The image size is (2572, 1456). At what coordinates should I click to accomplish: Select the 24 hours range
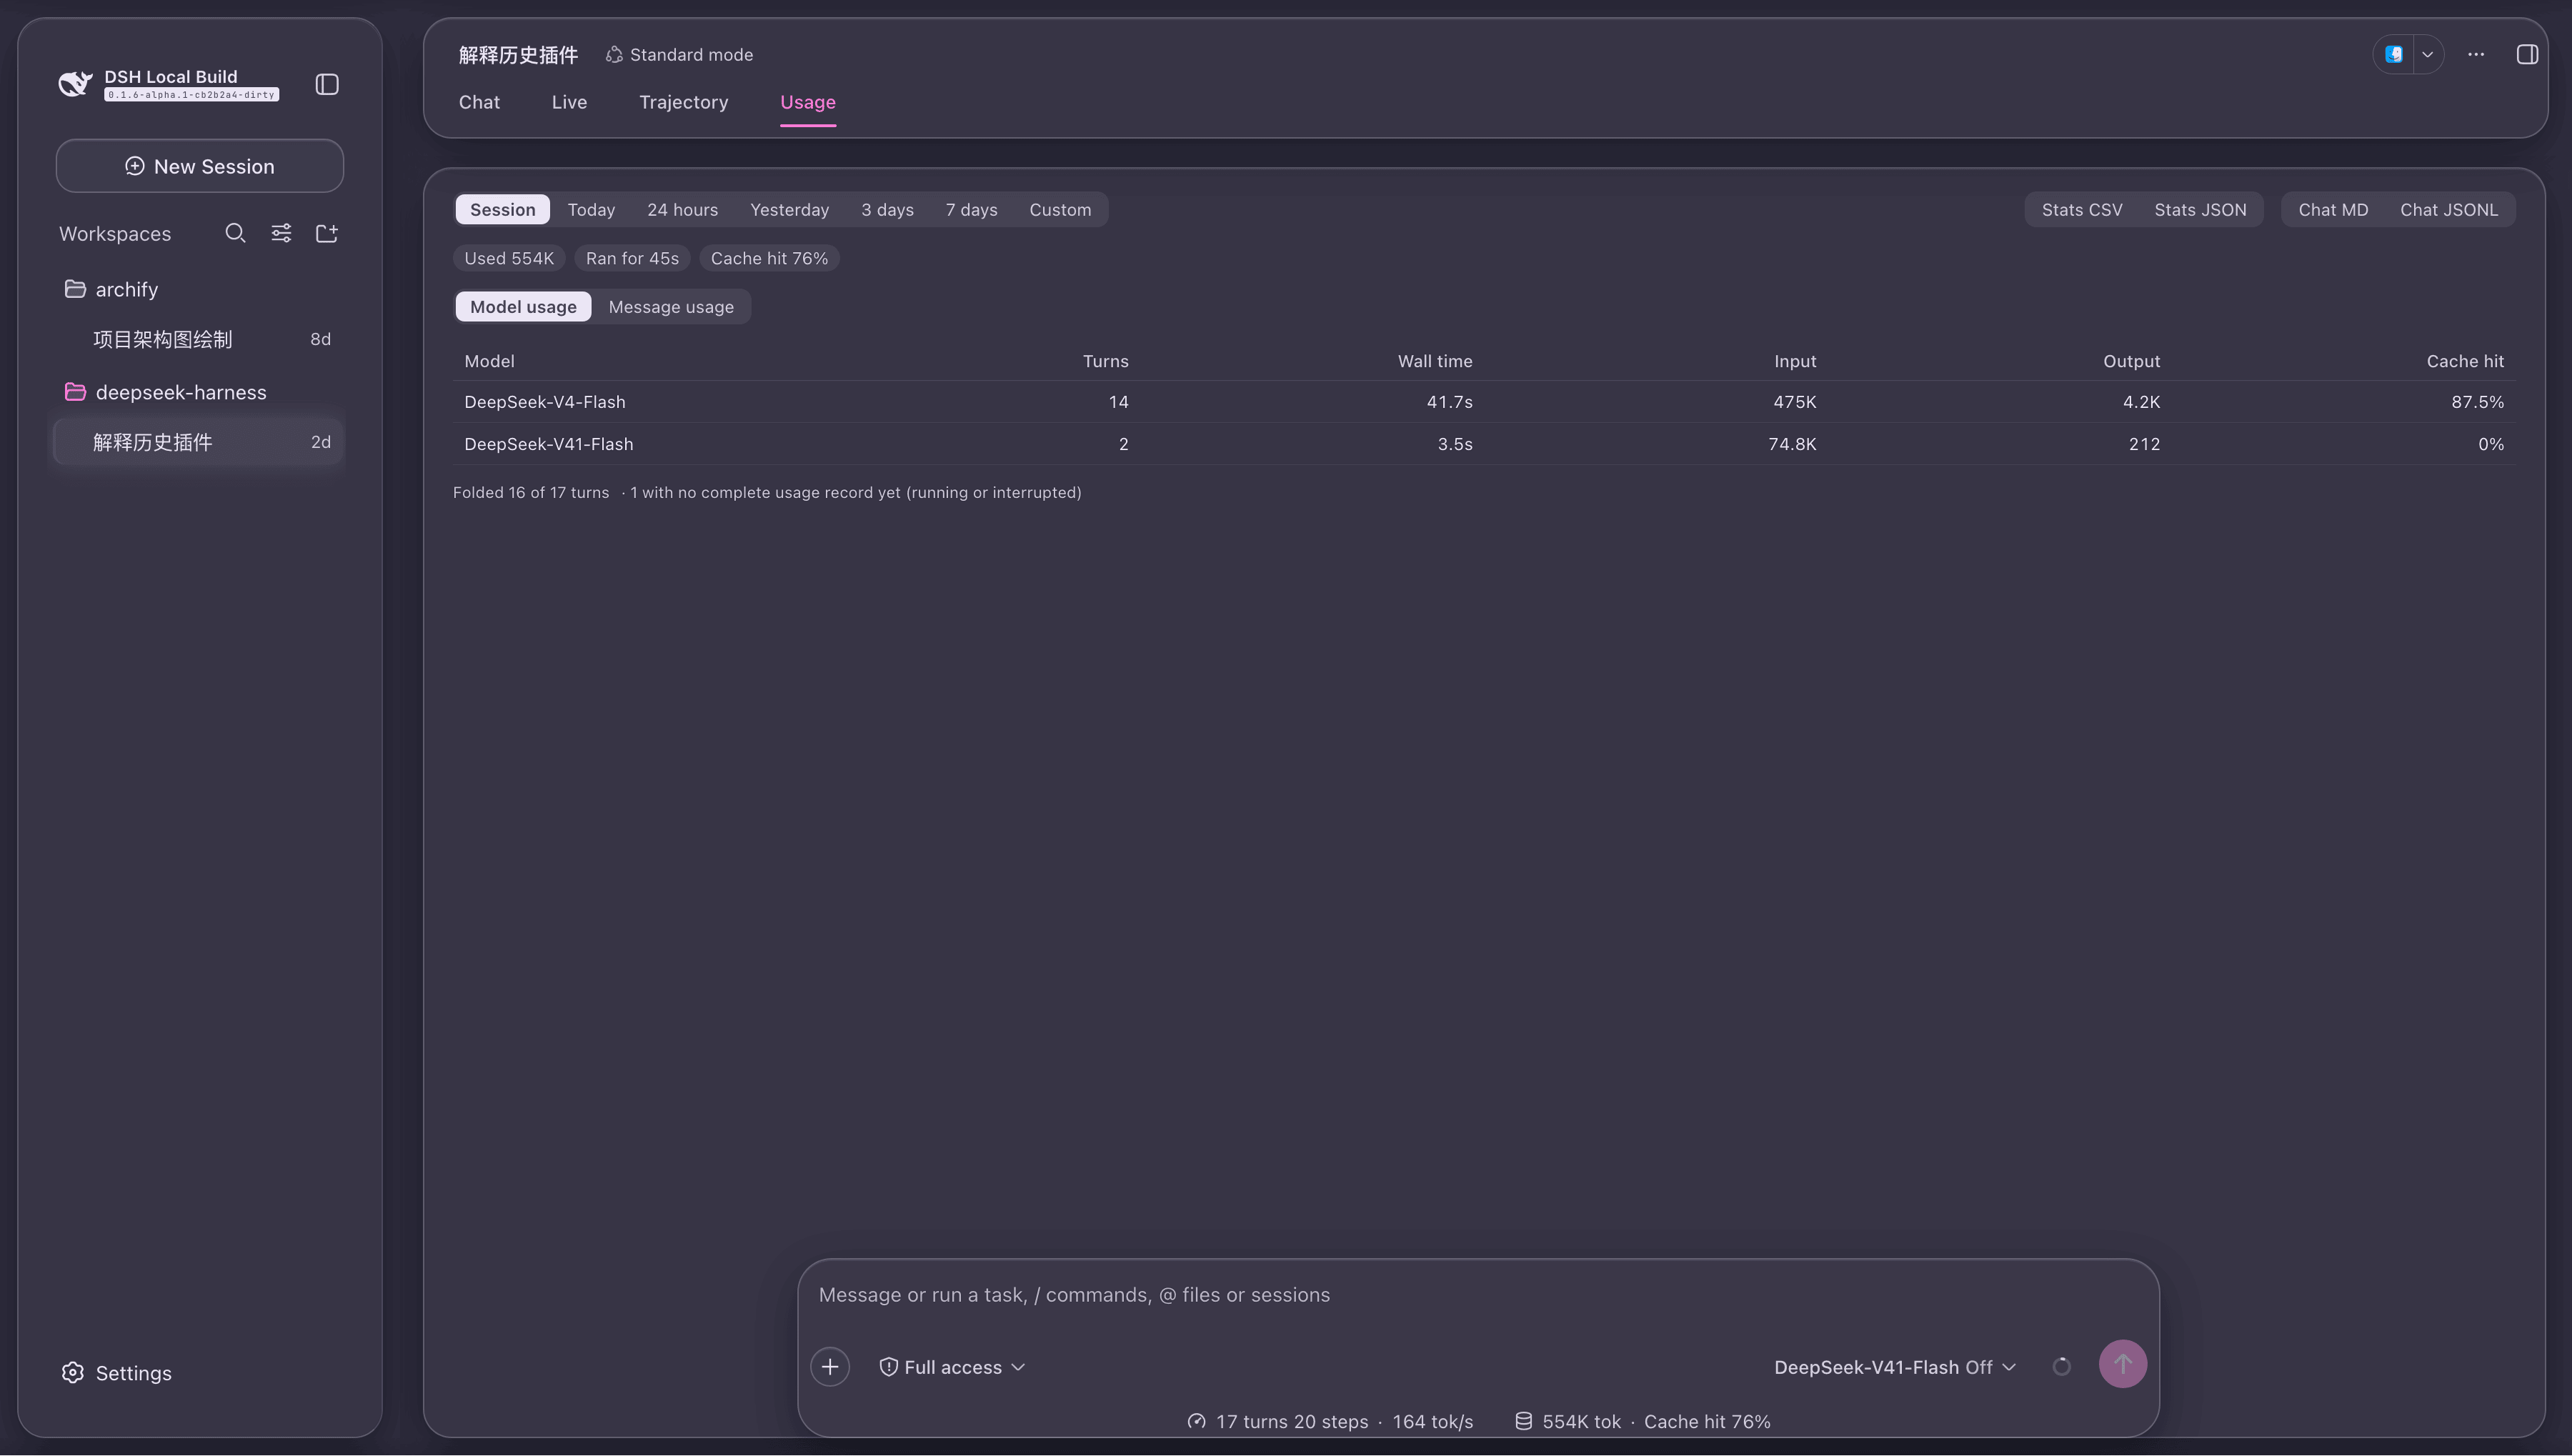tap(682, 209)
